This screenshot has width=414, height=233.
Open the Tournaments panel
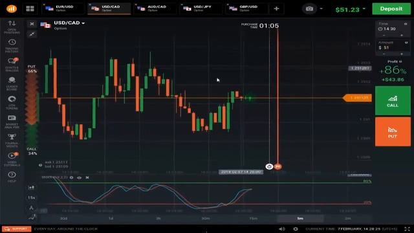(x=12, y=140)
